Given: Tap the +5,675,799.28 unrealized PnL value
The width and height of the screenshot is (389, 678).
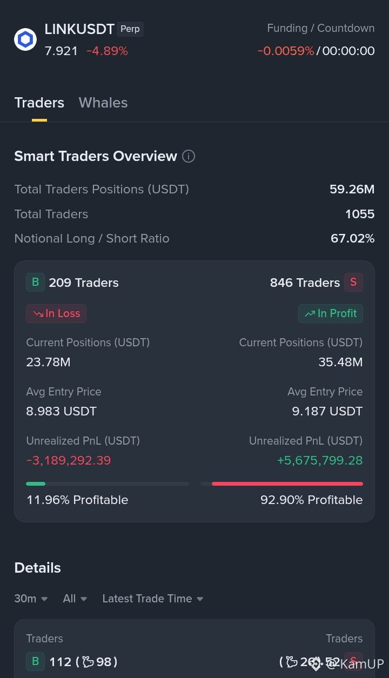Looking at the screenshot, I should coord(320,460).
